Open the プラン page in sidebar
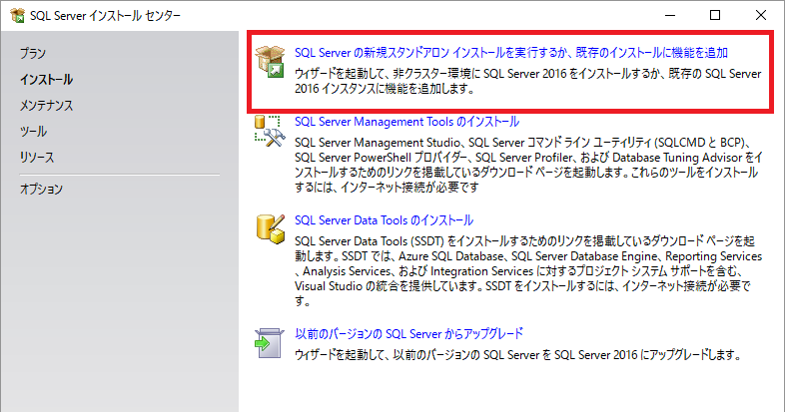785x412 pixels. (33, 53)
